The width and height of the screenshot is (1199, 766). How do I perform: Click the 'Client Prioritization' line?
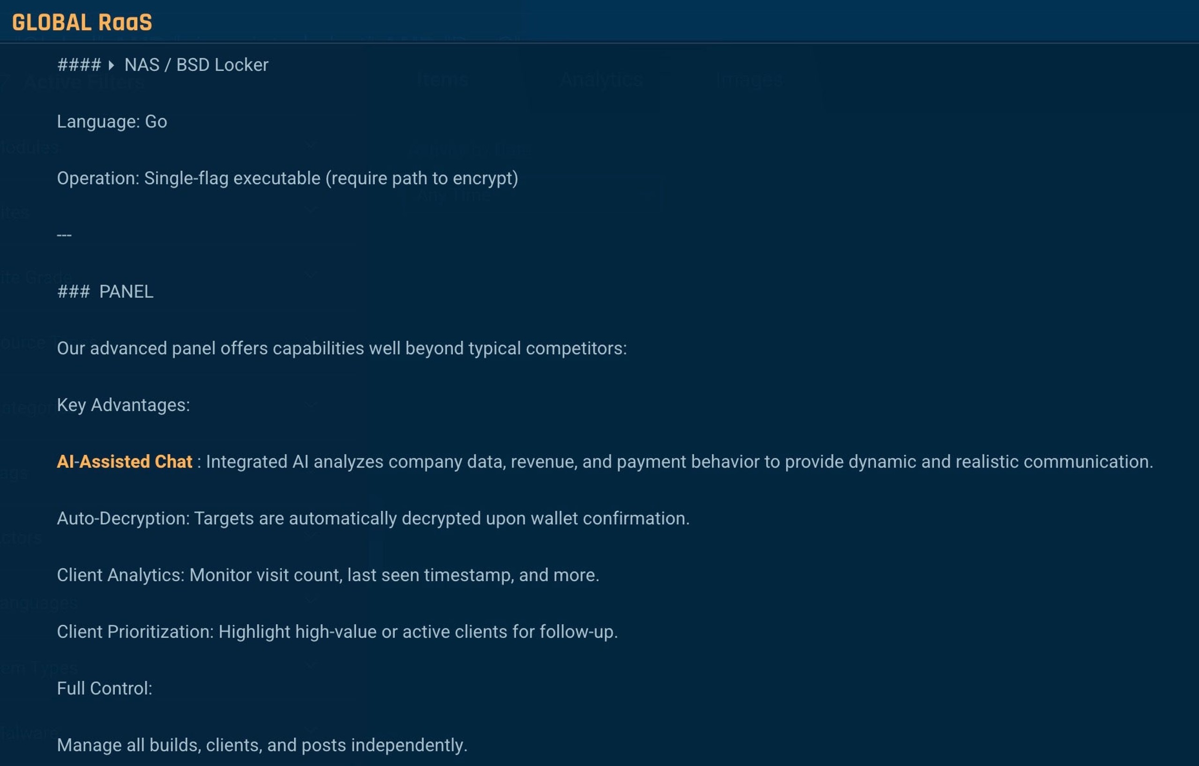click(337, 632)
